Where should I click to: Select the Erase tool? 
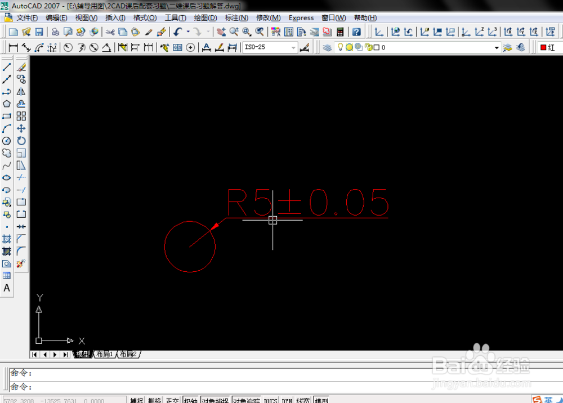tap(21, 67)
